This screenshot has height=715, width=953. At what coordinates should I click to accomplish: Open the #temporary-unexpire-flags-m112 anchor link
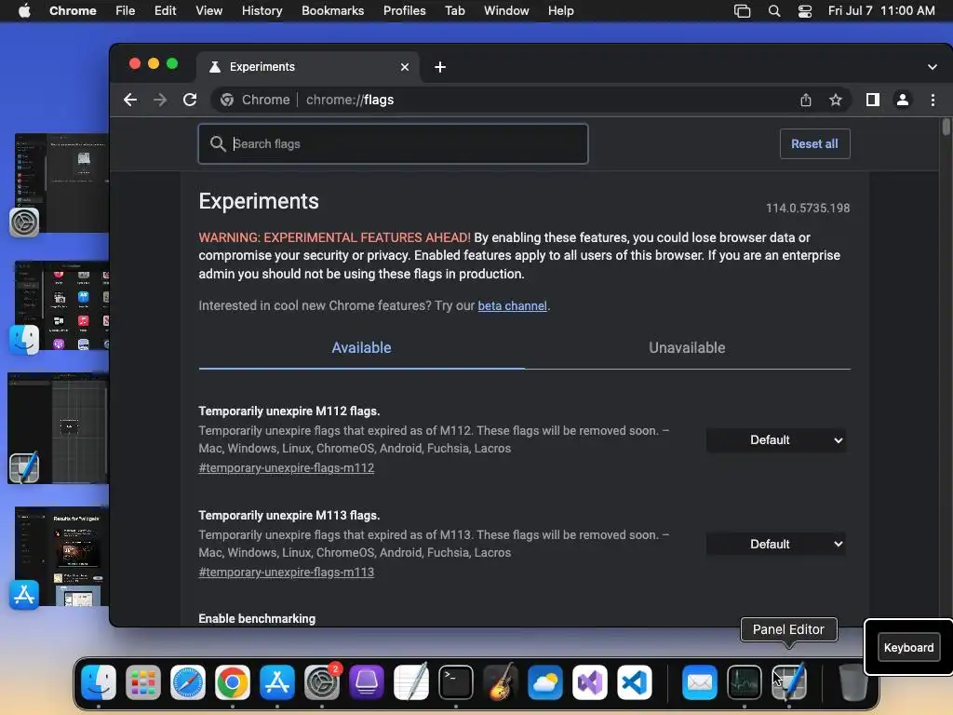[x=287, y=468]
